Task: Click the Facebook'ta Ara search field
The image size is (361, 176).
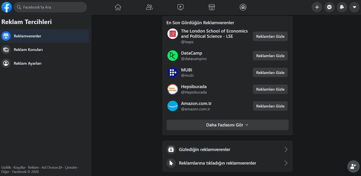Action: (50, 7)
